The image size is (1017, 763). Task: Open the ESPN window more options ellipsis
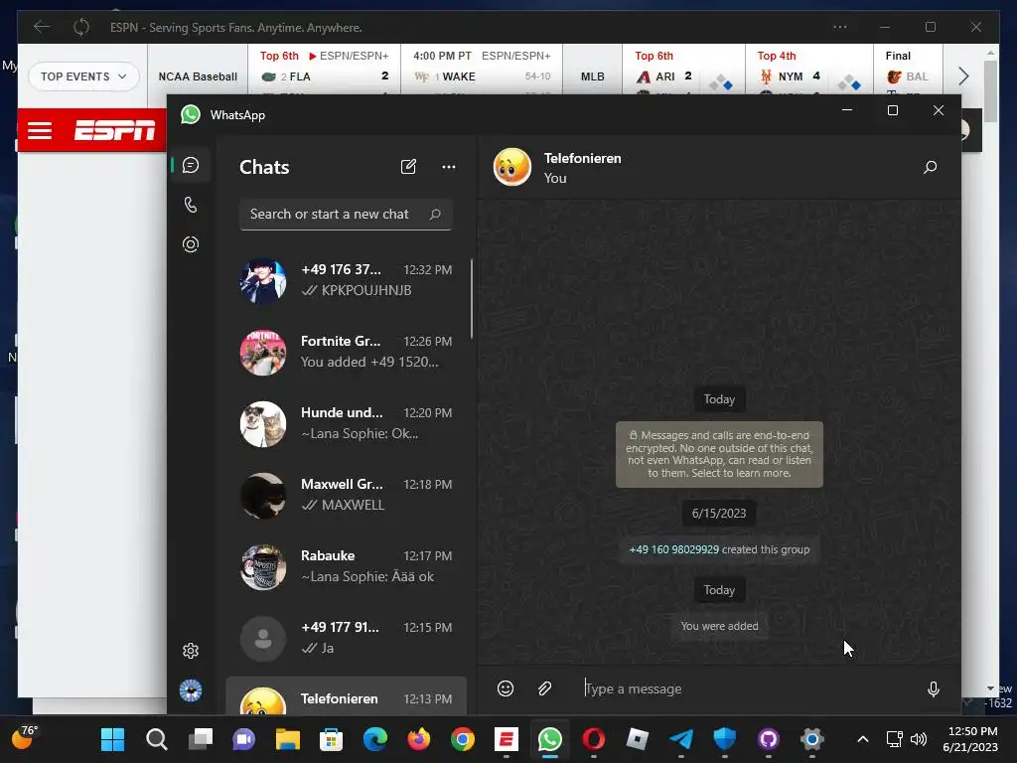coord(840,27)
